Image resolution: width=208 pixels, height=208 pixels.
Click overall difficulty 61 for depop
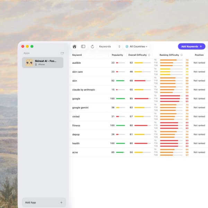click(x=131, y=135)
